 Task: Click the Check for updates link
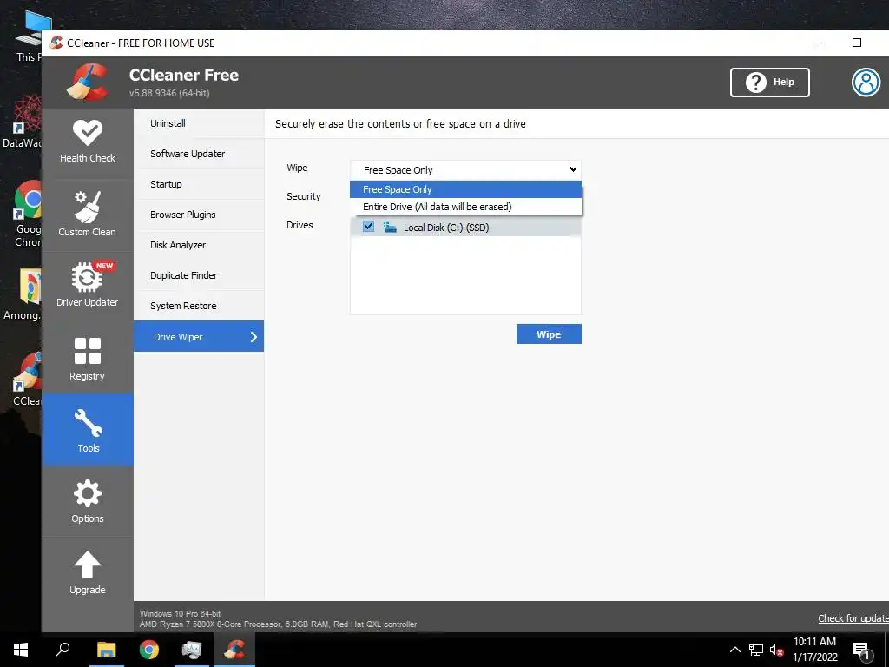pos(853,618)
